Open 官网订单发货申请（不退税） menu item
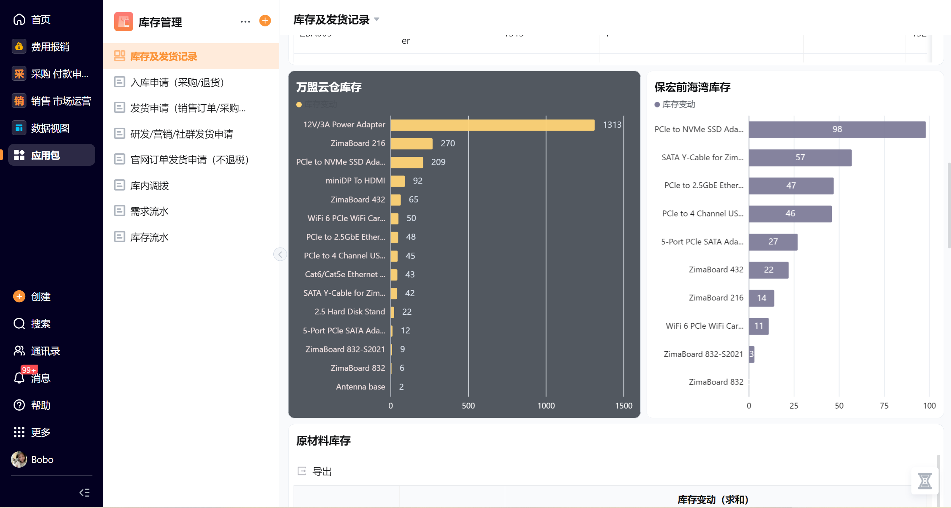The width and height of the screenshot is (951, 508). point(191,160)
